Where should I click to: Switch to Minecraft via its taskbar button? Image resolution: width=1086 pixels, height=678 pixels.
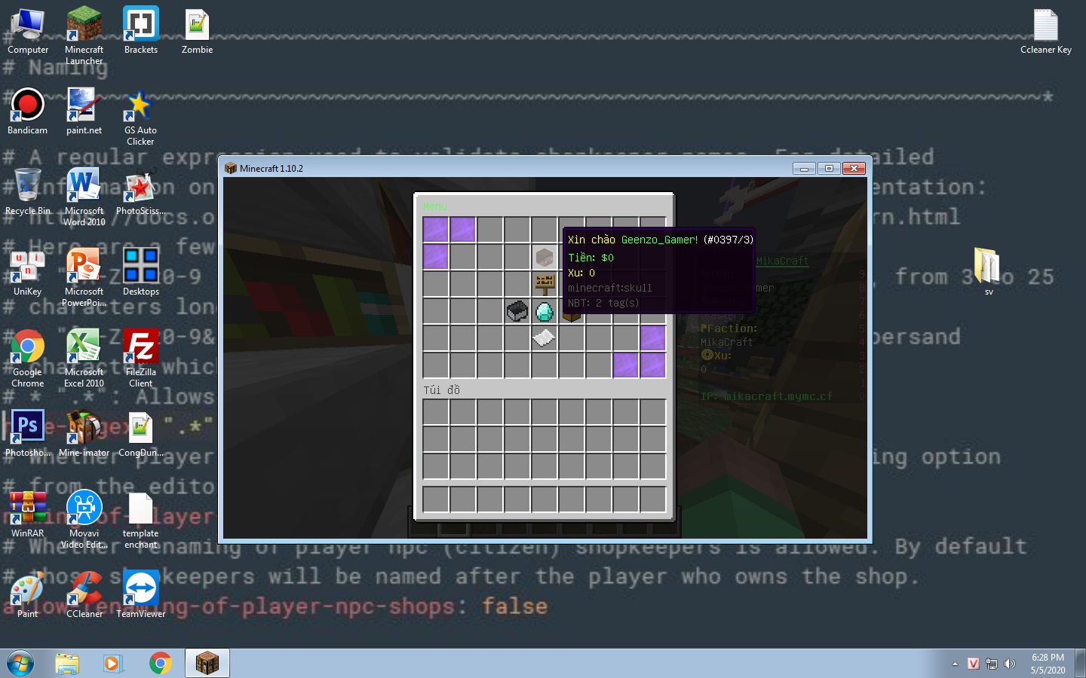[x=207, y=663]
